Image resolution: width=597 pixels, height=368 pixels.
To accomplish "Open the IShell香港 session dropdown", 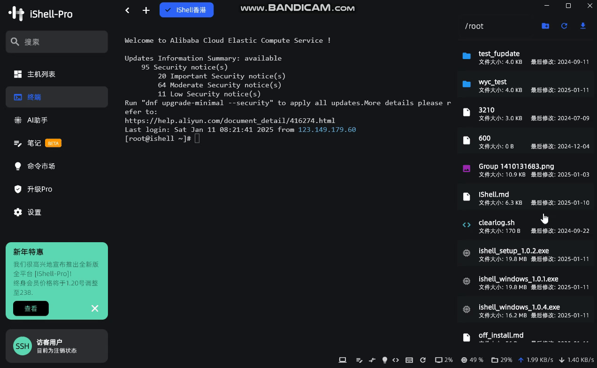I will tap(186, 10).
